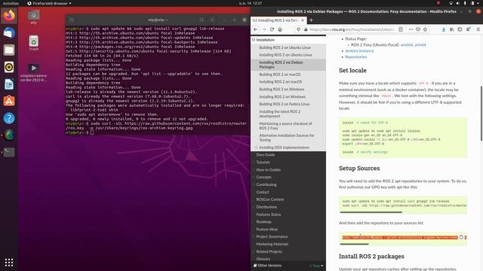Open the clock and calendar in top bar
The image size is (483, 271).
[250, 3]
